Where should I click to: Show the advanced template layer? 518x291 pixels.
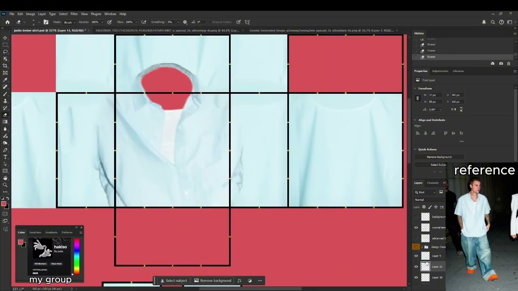416,238
